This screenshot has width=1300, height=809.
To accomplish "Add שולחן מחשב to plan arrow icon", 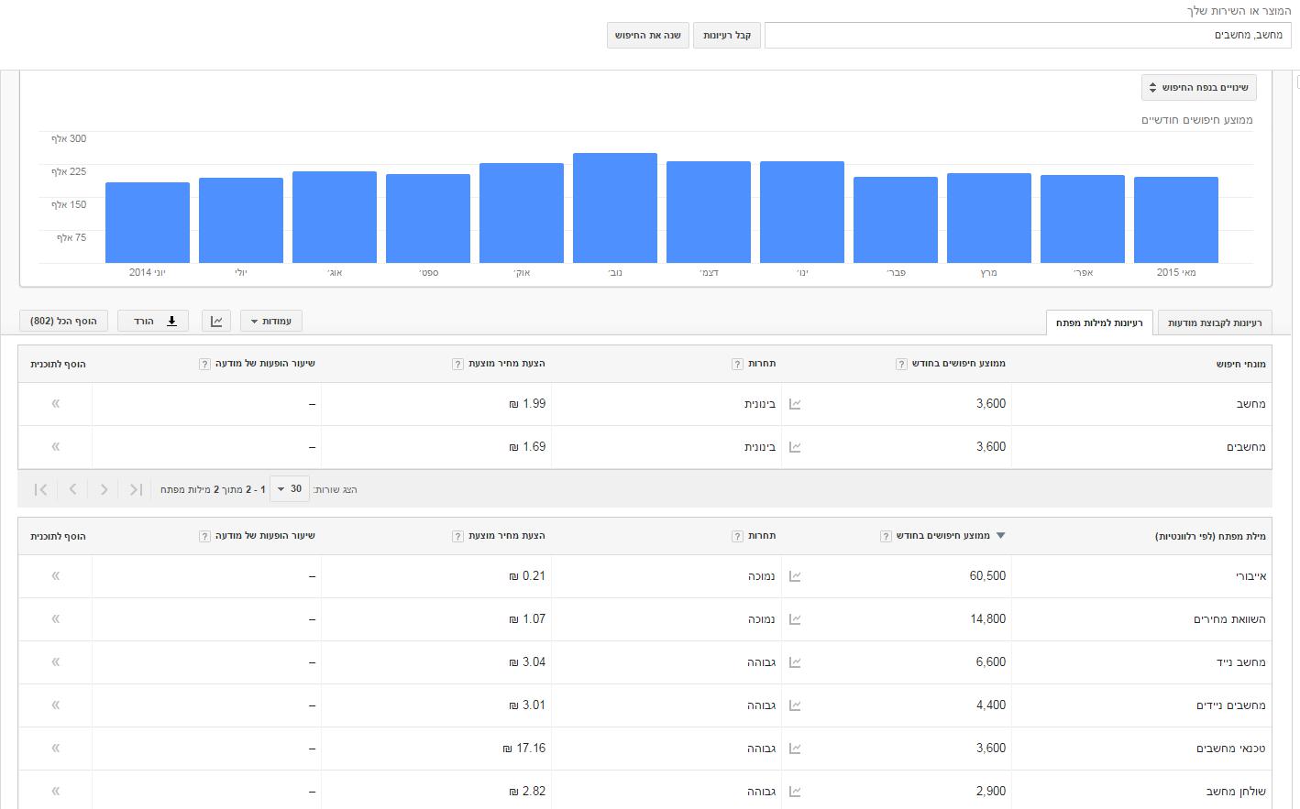I will tap(56, 791).
